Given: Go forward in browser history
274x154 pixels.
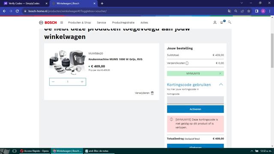Looking at the screenshot, I should [x=11, y=11].
